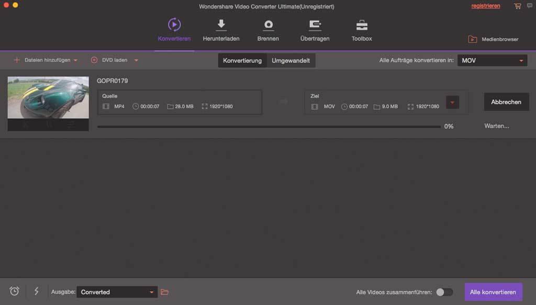Click the target size 9.0 MB text
The image size is (536, 305).
(389, 107)
